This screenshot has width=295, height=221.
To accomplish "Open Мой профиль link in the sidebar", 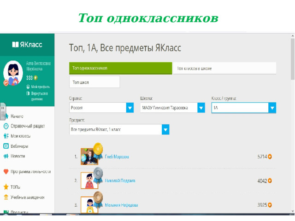I will (40, 87).
